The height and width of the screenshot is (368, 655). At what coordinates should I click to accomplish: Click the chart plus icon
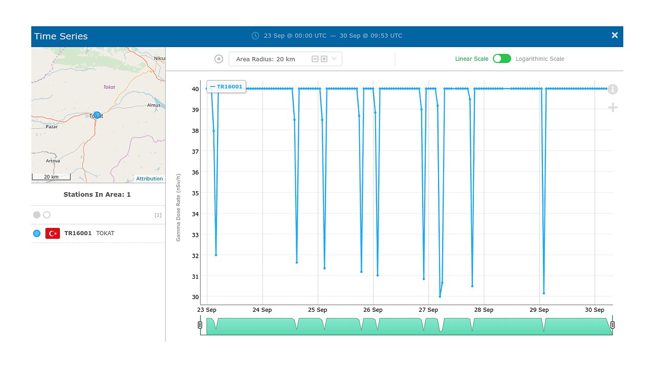[613, 108]
